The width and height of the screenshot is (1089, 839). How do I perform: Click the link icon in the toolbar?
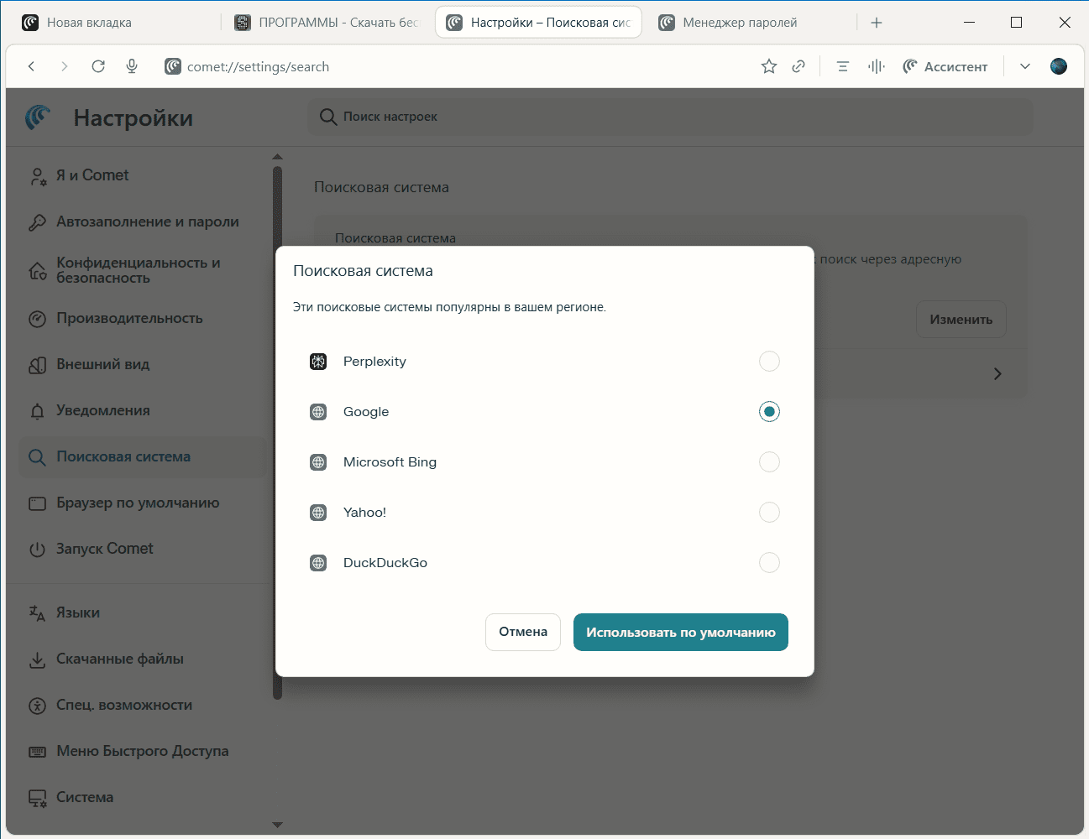(798, 66)
